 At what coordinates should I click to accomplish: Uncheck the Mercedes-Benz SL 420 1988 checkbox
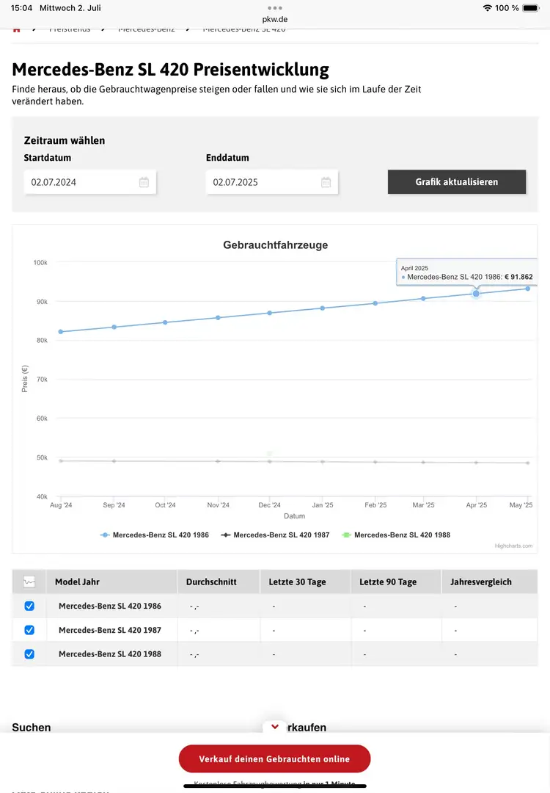tap(29, 653)
